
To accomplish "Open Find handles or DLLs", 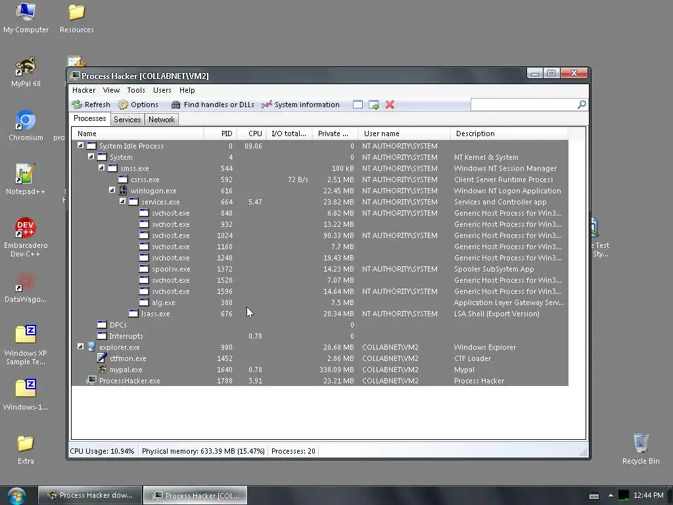I will [x=212, y=105].
